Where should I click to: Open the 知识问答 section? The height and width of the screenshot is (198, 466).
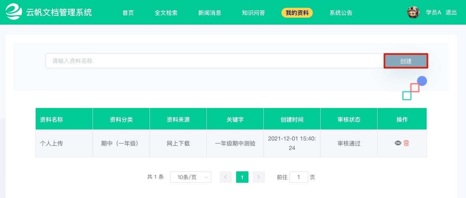click(253, 13)
